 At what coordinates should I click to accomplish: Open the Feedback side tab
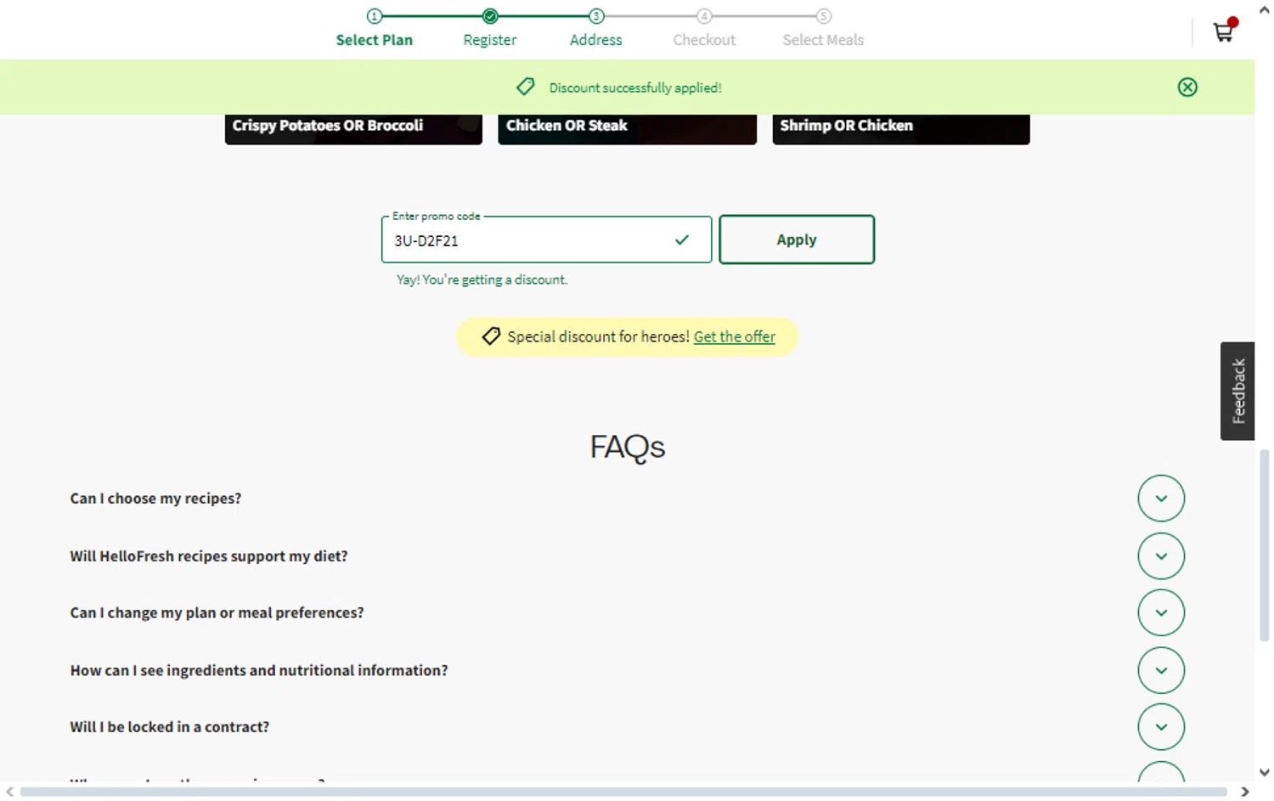click(x=1237, y=391)
